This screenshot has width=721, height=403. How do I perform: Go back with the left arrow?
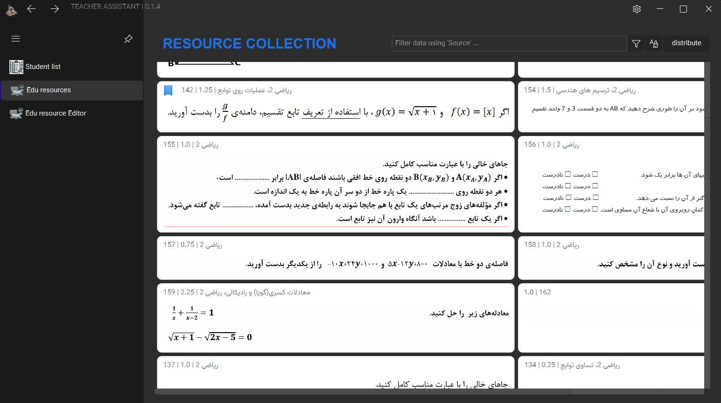31,9
